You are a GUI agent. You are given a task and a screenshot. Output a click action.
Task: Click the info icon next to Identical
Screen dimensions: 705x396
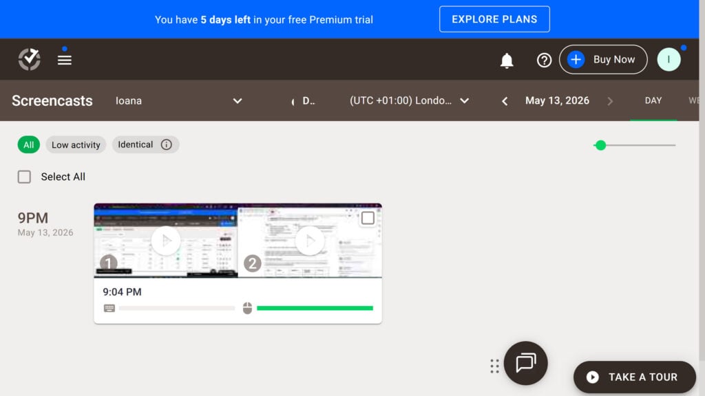tap(167, 144)
